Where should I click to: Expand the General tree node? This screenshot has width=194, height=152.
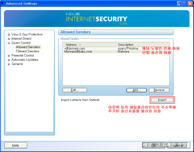click(x=9, y=64)
